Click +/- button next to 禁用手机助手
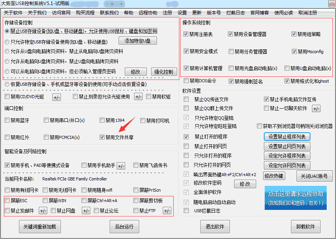Viewport: 336px width, 239px height. click(x=121, y=166)
